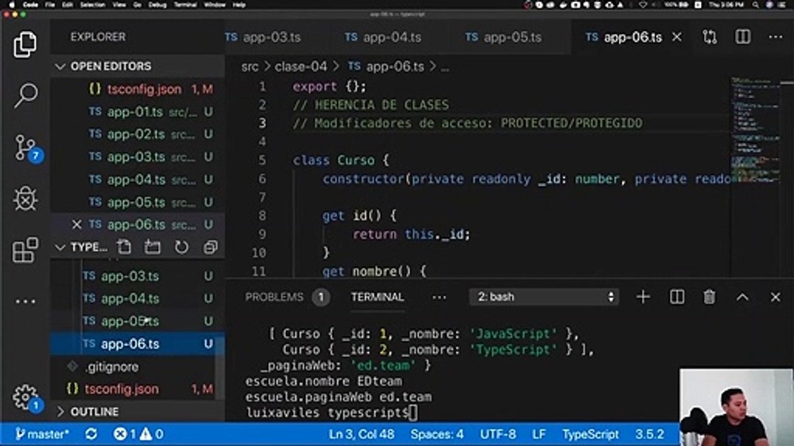Viewport: 794px width, 446px height.
Task: Open breadcrumb folder clase-04
Action: pyautogui.click(x=300, y=66)
